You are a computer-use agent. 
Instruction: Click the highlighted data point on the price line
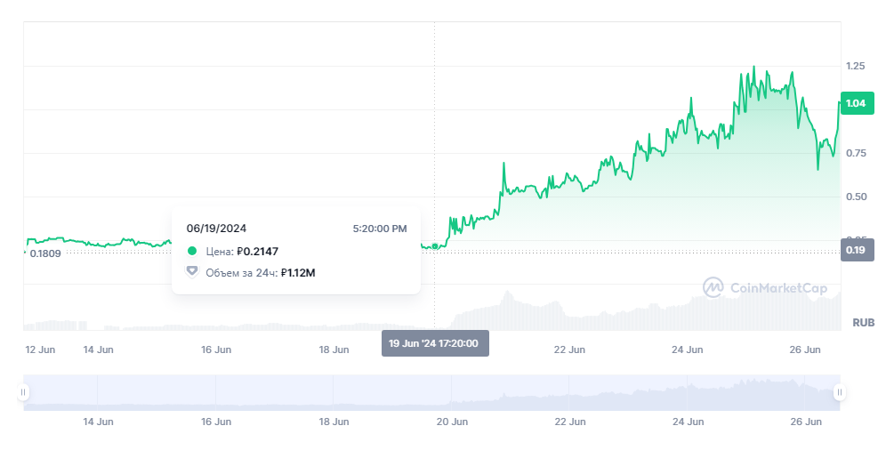click(434, 245)
